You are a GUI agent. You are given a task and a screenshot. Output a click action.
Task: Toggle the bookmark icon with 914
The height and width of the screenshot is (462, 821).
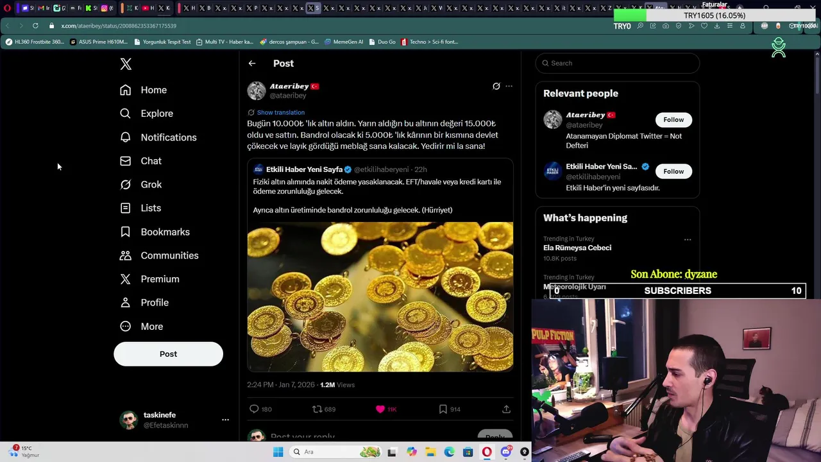tap(443, 409)
